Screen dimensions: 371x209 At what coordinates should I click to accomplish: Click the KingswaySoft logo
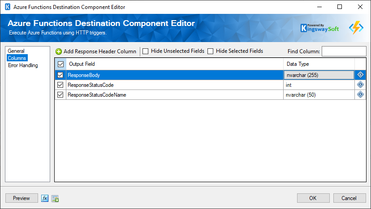coord(319,28)
